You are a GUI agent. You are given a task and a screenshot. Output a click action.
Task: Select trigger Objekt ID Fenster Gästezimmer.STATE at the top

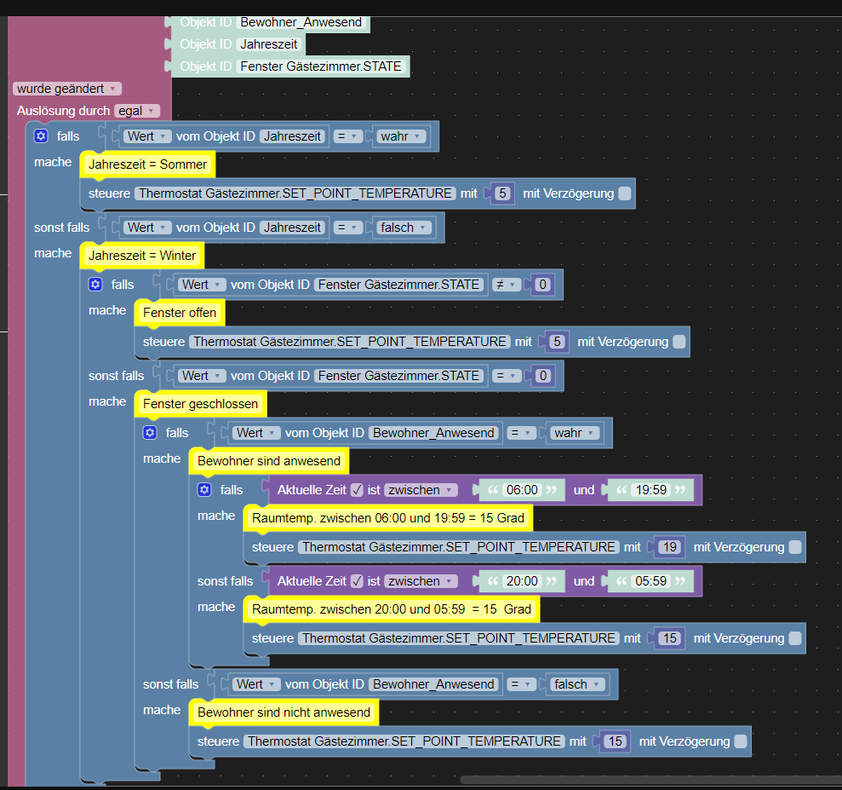point(321,66)
